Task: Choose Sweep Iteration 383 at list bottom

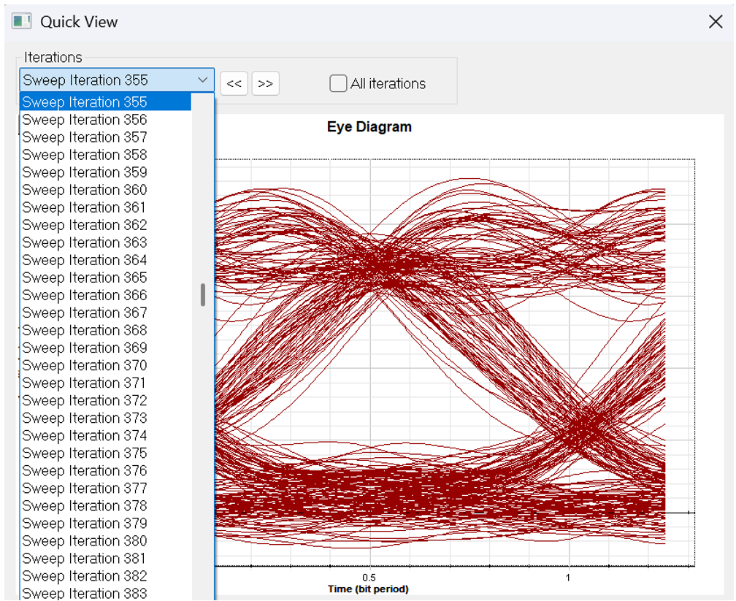Action: tap(85, 593)
